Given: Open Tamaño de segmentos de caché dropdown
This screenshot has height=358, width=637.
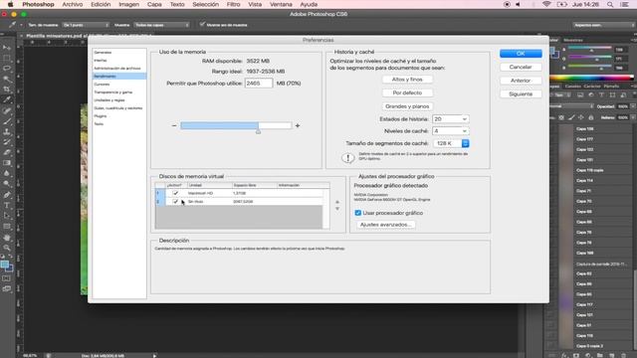Looking at the screenshot, I should click(451, 143).
